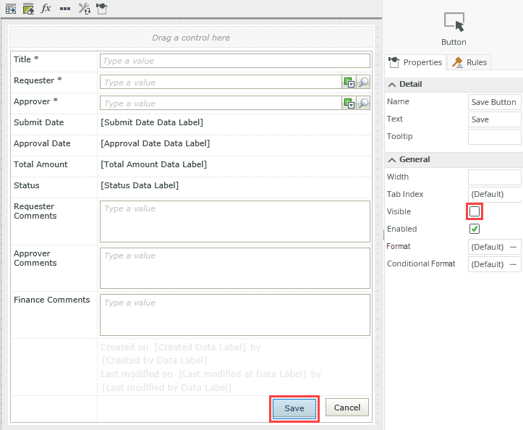Screen dimensions: 523x430
Task: Select the Last modified at Data Label
Action: 242,374
